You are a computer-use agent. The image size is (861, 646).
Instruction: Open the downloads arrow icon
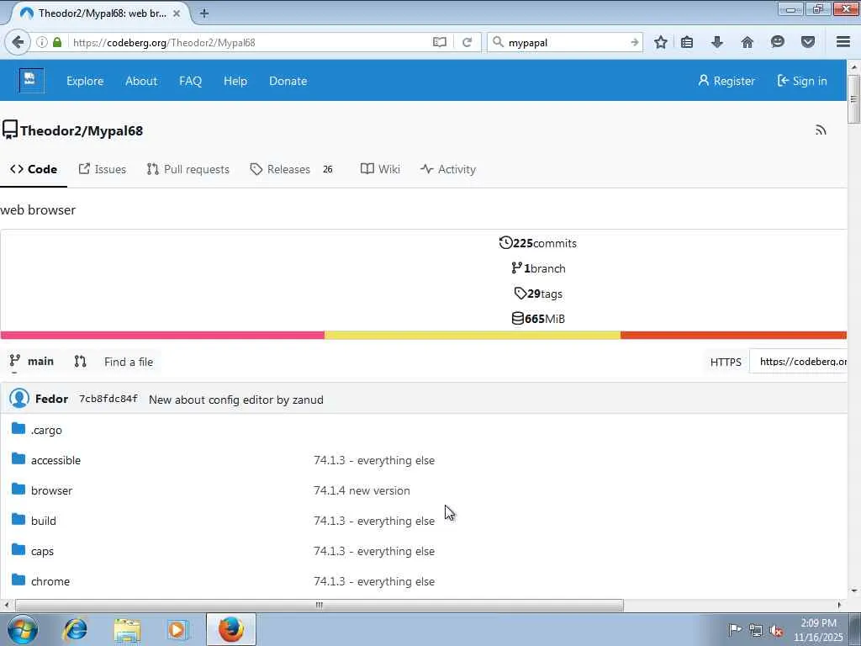716,42
